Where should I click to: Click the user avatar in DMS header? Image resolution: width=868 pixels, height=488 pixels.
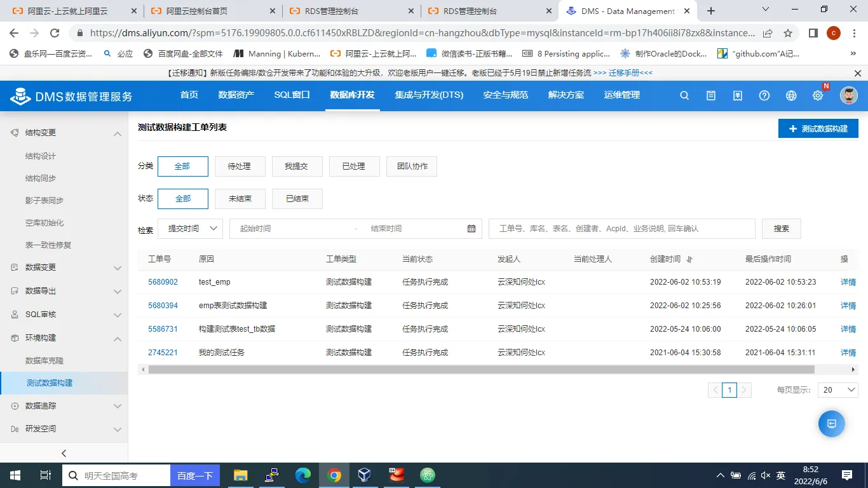(849, 95)
